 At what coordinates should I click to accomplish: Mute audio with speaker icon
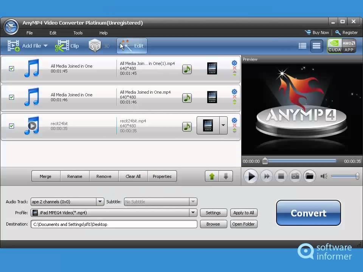tap(324, 176)
